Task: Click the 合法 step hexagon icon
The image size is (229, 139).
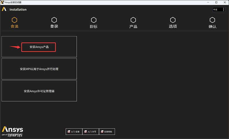Action: click(15, 20)
